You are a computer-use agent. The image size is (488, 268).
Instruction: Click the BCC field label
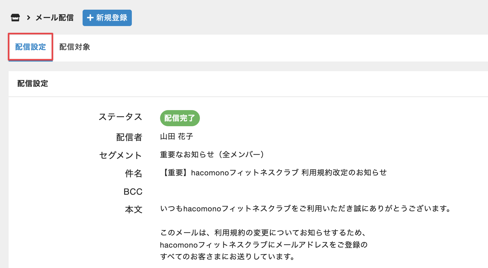click(x=133, y=191)
